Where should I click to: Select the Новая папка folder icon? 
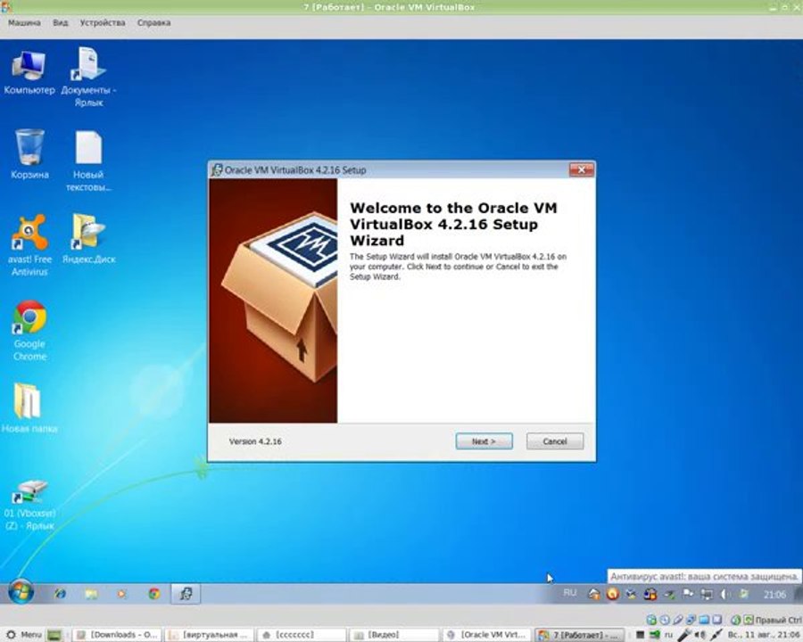pyautogui.click(x=29, y=408)
